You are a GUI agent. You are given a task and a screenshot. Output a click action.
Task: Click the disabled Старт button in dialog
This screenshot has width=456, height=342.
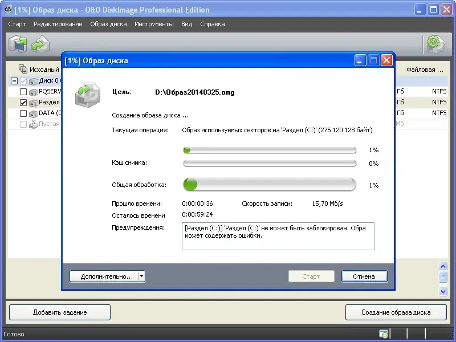click(x=311, y=276)
